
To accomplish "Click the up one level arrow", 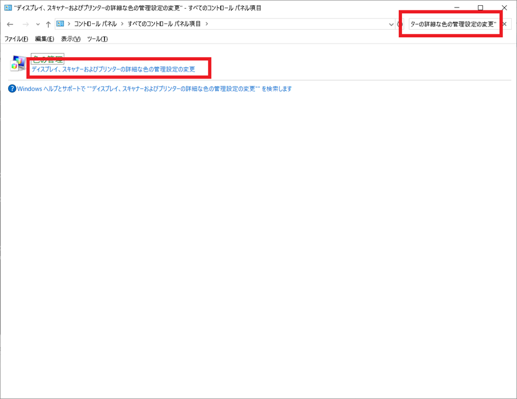I will (x=49, y=24).
